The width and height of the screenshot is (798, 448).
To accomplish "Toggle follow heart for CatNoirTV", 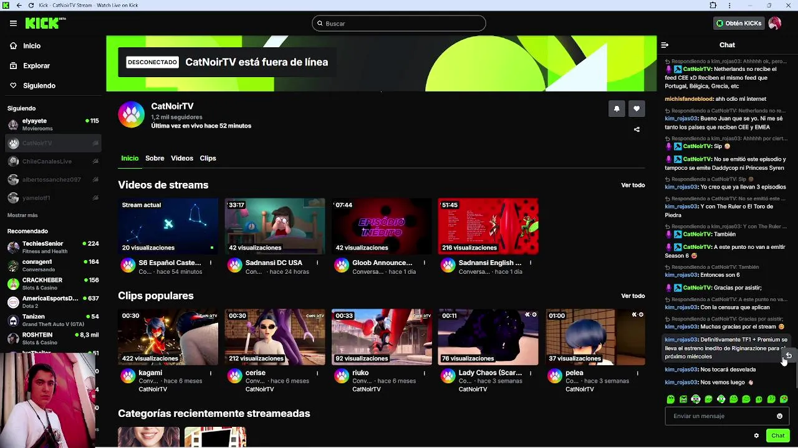I will (637, 109).
